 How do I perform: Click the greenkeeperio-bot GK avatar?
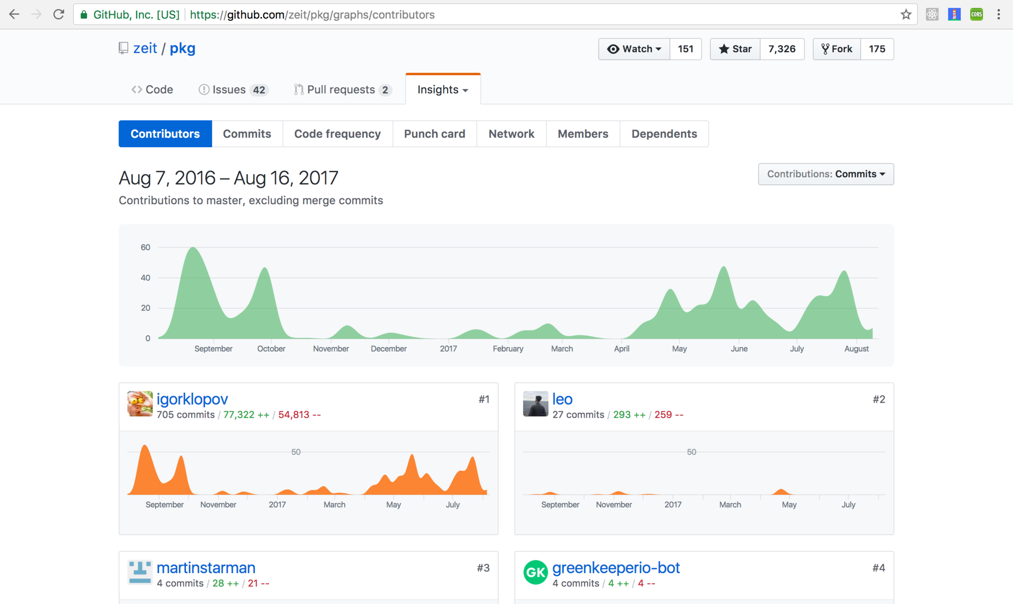(x=535, y=572)
